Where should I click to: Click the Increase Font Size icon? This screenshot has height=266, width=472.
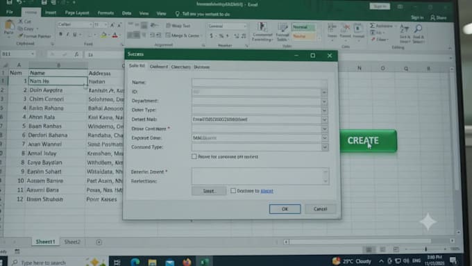112,25
